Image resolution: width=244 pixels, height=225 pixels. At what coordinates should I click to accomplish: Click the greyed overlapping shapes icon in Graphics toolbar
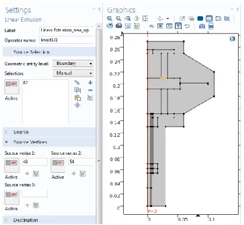(x=191, y=19)
